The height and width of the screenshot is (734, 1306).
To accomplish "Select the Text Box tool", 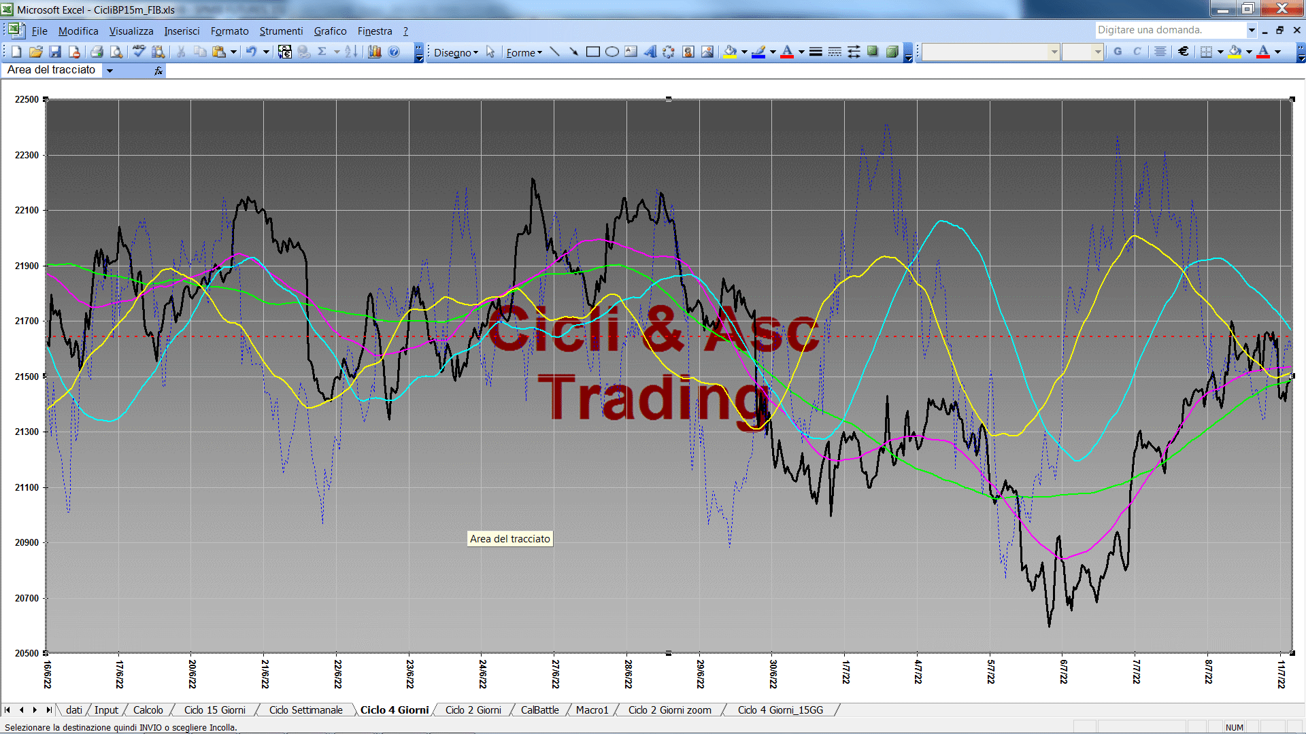I will [631, 52].
